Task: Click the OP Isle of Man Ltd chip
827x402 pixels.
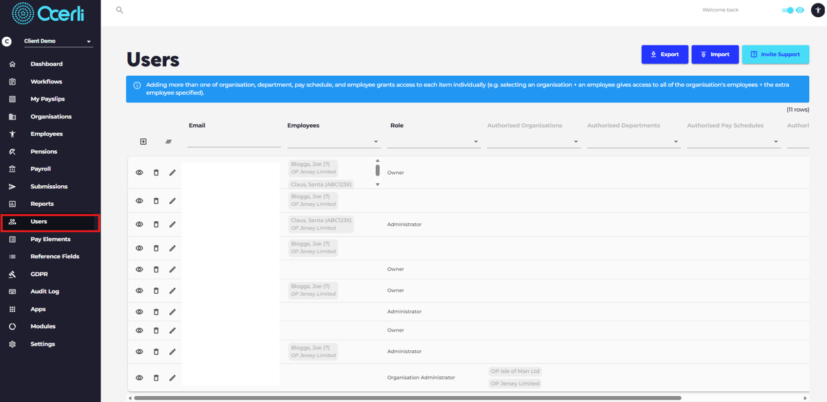Action: [515, 371]
